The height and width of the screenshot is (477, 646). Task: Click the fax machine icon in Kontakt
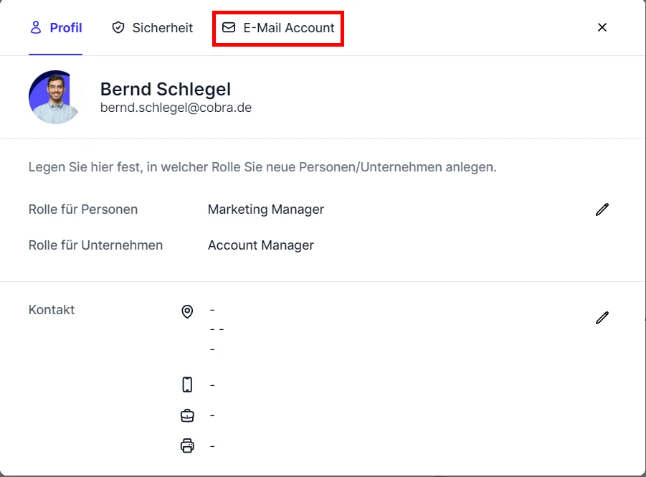tap(187, 445)
